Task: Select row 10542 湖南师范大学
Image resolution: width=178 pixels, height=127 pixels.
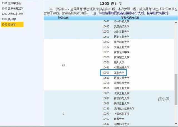Action: (116, 124)
